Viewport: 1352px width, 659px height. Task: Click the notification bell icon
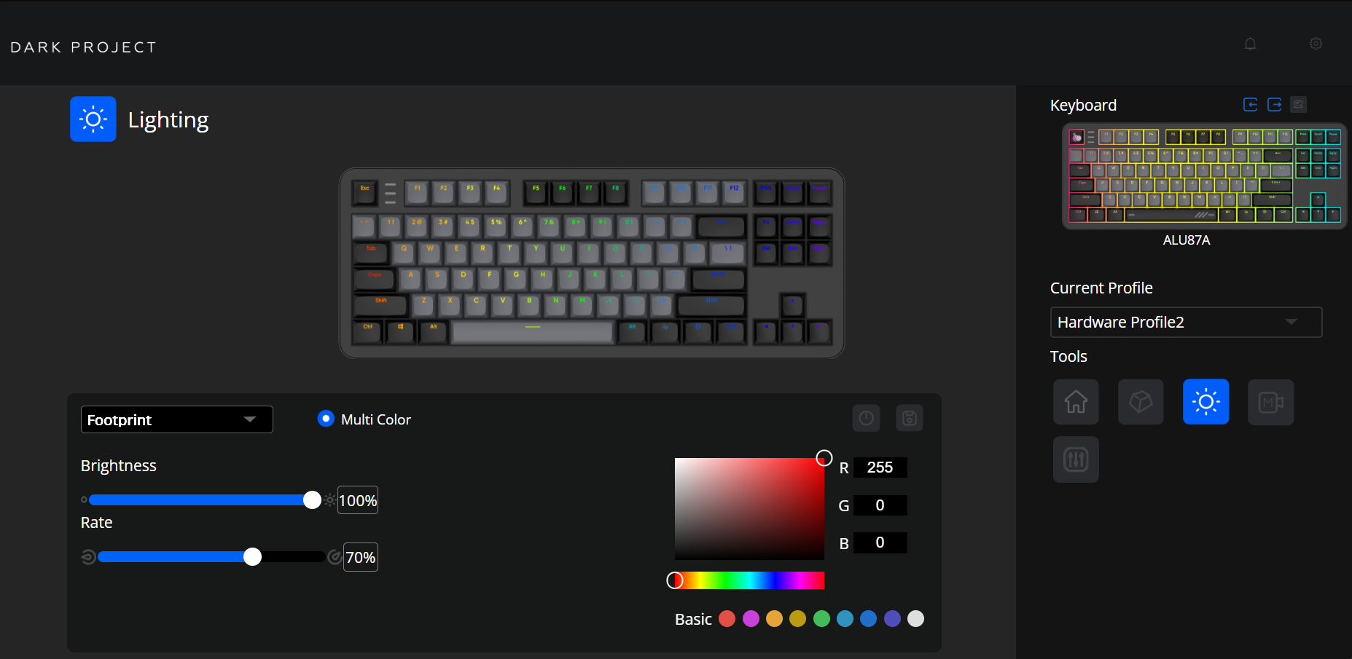coord(1250,44)
